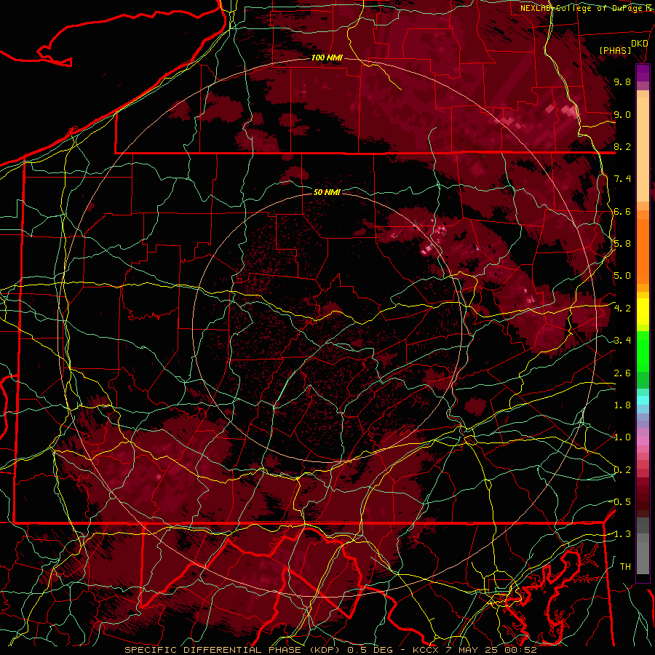Click the 9.0 value on the color scale

pyautogui.click(x=622, y=114)
